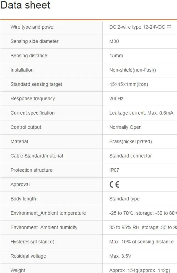Click the 15mm sensing distance value

(x=116, y=55)
